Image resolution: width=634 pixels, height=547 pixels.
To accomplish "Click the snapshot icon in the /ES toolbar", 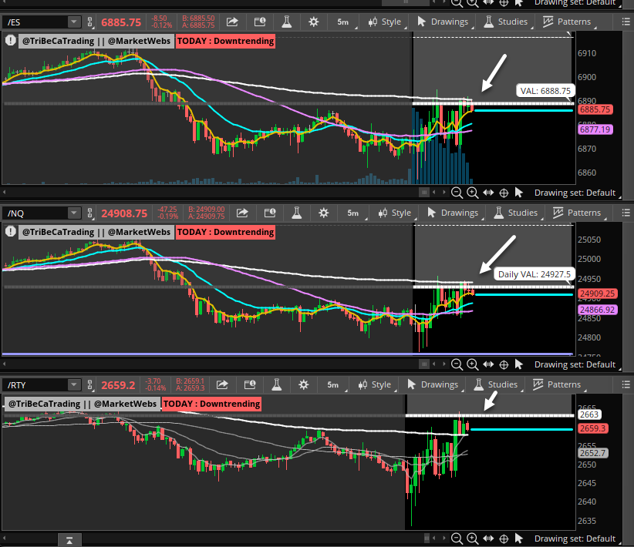I will pos(260,22).
